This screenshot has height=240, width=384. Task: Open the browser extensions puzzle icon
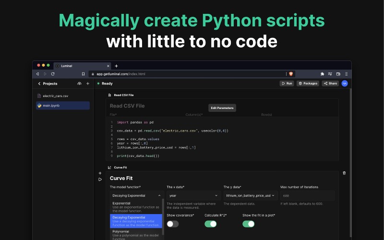pos(322,74)
